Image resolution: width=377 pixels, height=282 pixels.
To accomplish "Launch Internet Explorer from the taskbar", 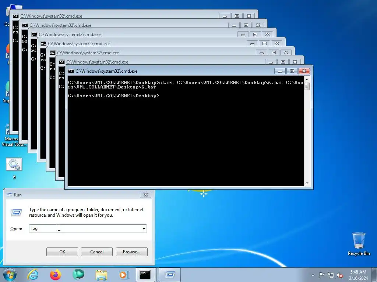I will (33, 275).
